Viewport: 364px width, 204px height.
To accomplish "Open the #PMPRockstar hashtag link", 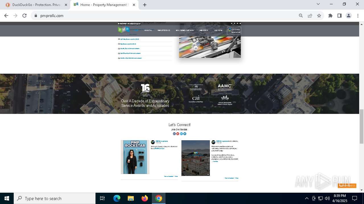I will point(159,148).
